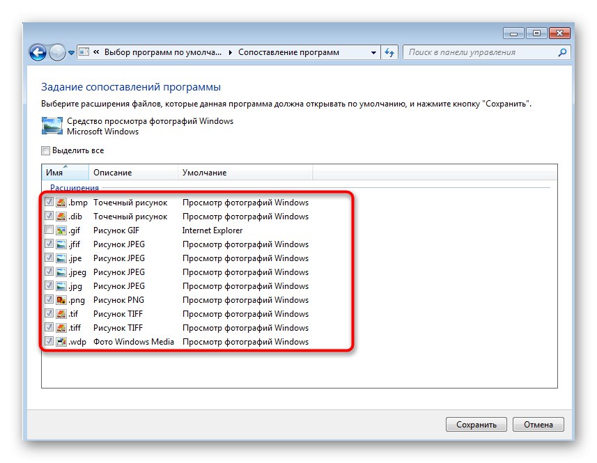Viewport: 597px width, 463px height.
Task: Click the Forward navigation arrow button
Action: pyautogui.click(x=58, y=52)
